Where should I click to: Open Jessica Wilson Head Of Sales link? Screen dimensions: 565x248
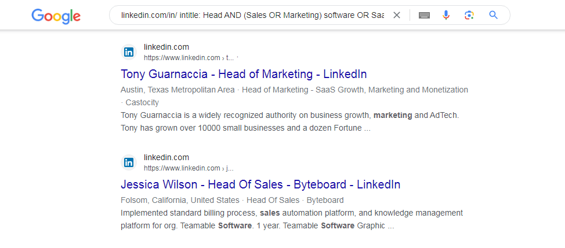260,184
